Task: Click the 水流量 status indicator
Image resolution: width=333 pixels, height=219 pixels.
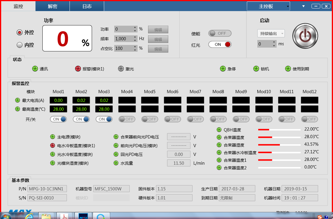Action: [116, 163]
